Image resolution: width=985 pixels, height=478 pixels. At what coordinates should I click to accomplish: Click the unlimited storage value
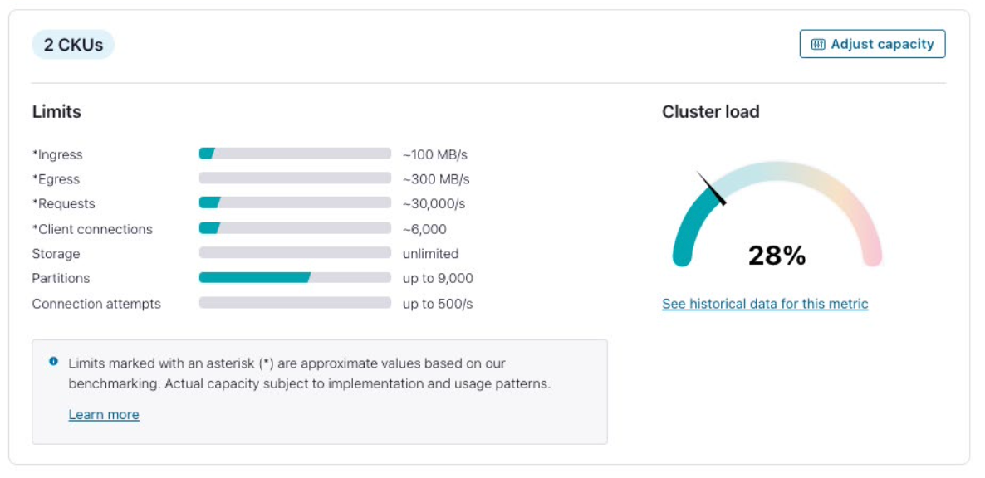pos(430,253)
